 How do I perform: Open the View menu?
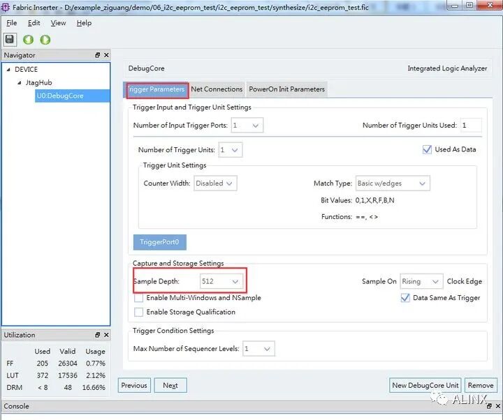click(58, 23)
